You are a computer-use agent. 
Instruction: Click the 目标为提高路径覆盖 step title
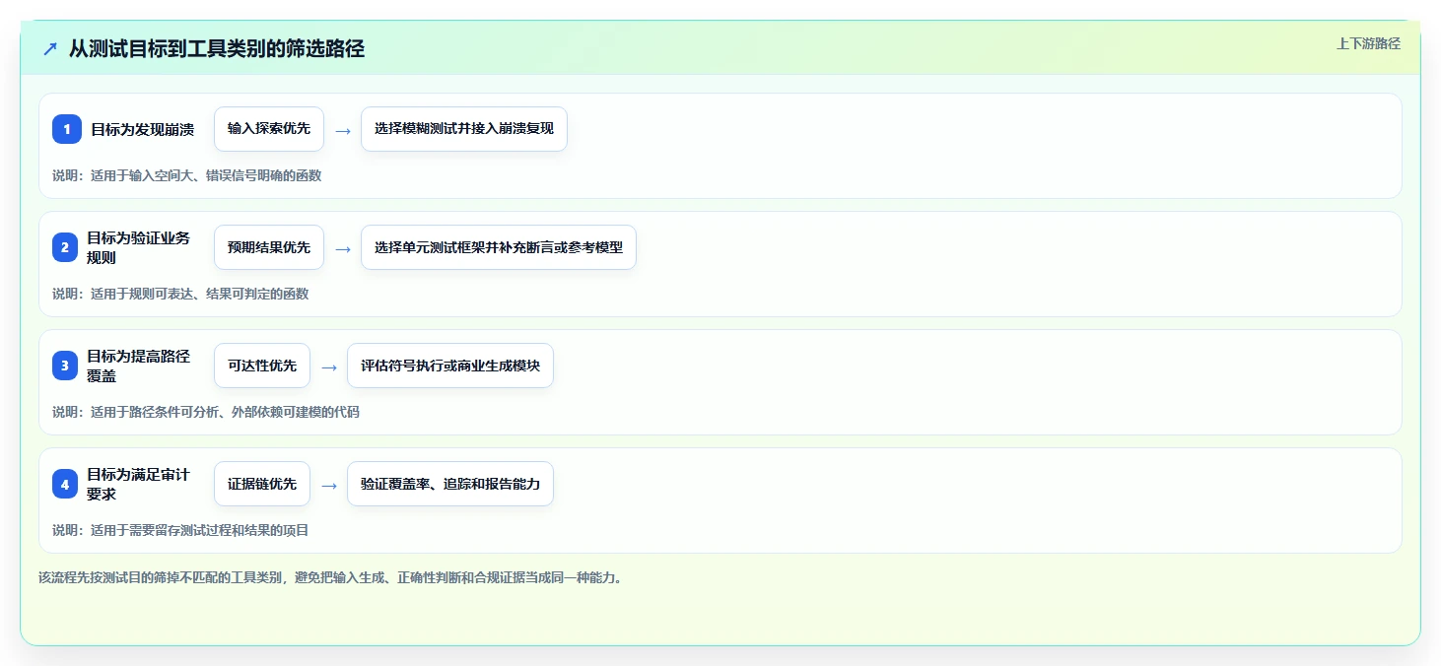(x=138, y=366)
